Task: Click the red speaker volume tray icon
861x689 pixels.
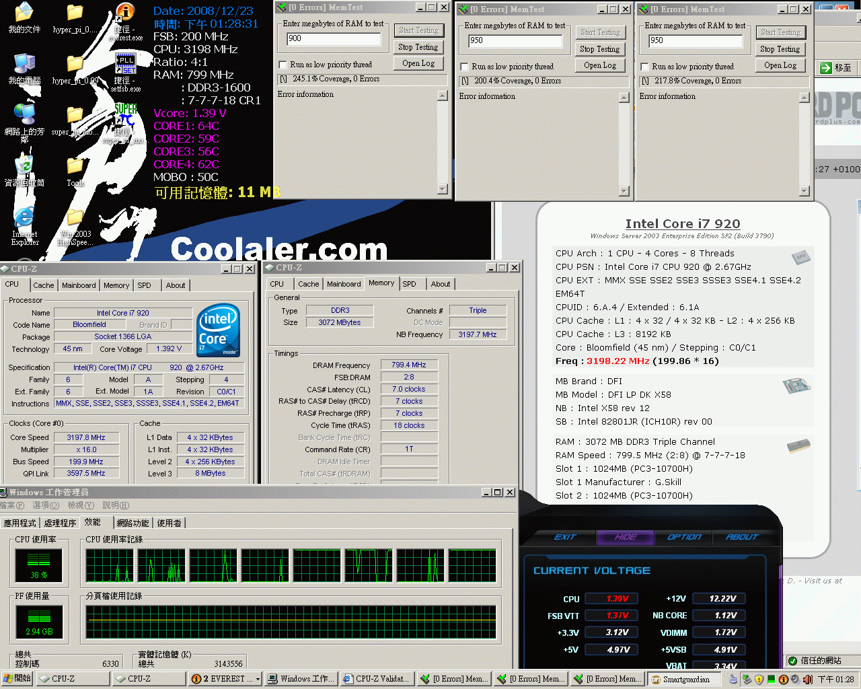Action: pos(808,680)
